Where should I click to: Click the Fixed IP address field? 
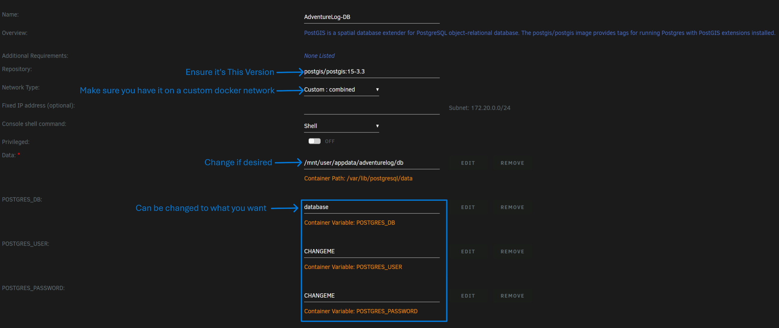tap(371, 108)
